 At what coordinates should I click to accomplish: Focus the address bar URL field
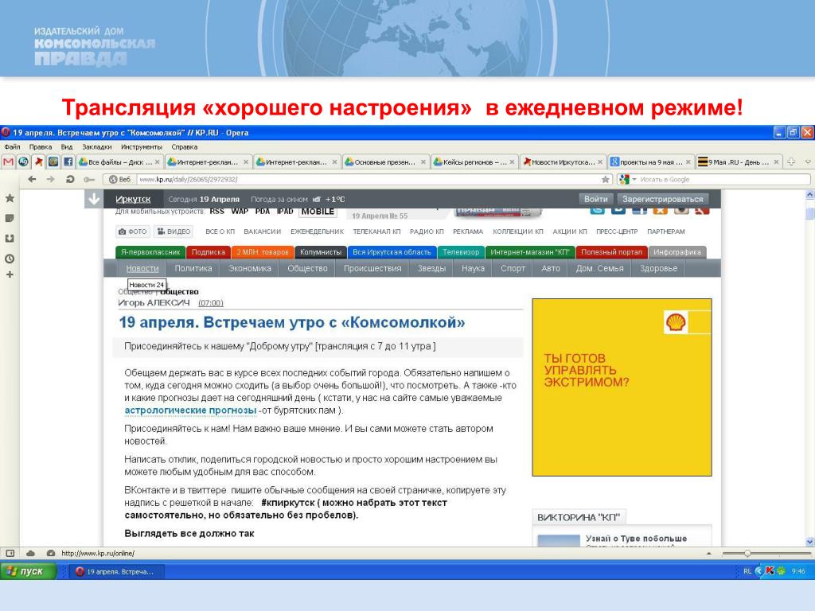(x=369, y=179)
